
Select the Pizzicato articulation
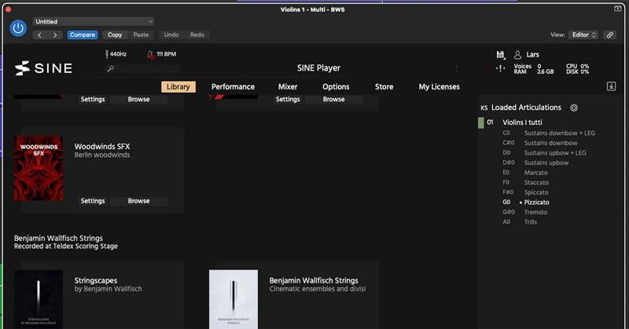coord(537,202)
